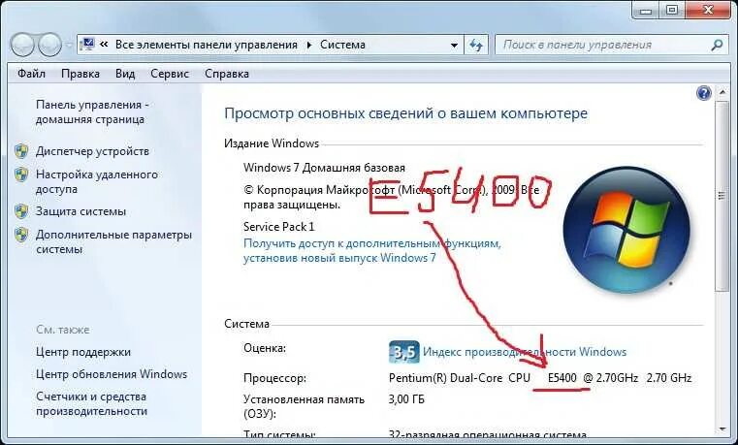
Task: Open the Сервис menu
Action: point(170,74)
